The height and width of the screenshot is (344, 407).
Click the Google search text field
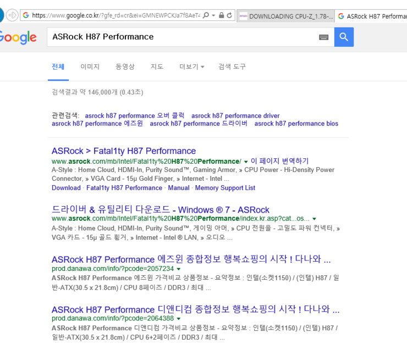coord(182,37)
